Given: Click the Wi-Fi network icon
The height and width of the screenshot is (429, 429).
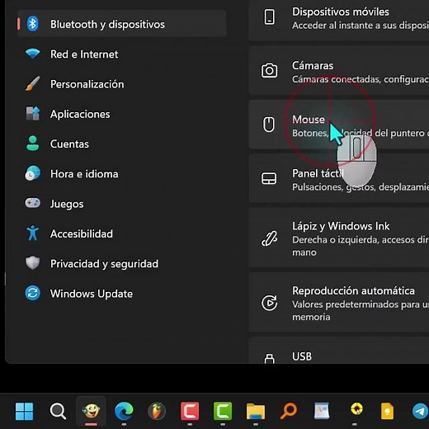Looking at the screenshot, I should pos(32,53).
